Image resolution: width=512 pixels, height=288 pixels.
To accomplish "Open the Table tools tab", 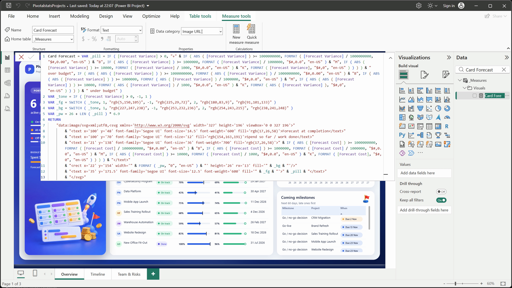I will click(200, 16).
